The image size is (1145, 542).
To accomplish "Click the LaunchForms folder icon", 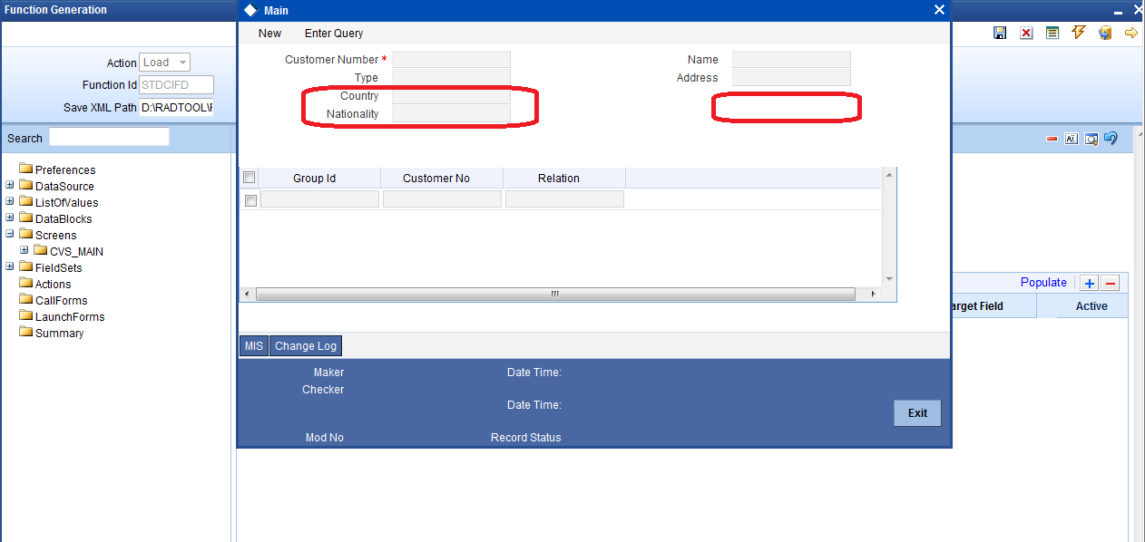I will pyautogui.click(x=26, y=316).
